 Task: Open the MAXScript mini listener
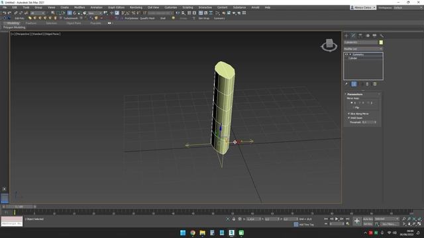pyautogui.click(x=12, y=221)
